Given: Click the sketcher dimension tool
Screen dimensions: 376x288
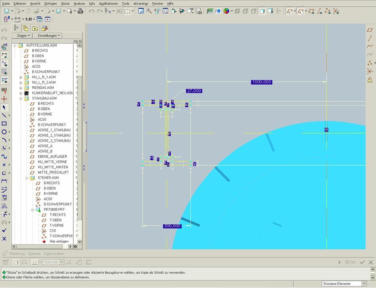Looking at the screenshot, I should (4, 181).
